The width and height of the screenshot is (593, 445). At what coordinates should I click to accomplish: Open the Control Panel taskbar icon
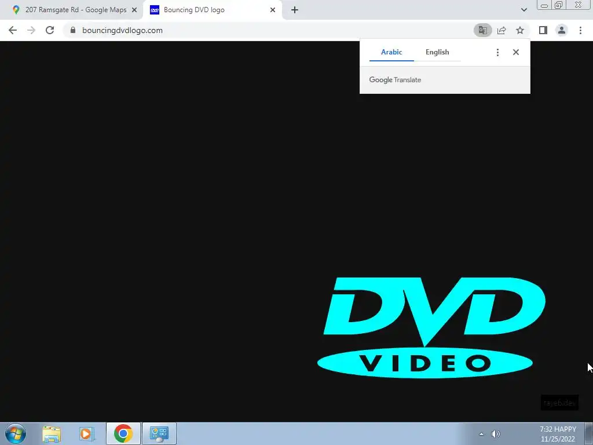(x=159, y=433)
